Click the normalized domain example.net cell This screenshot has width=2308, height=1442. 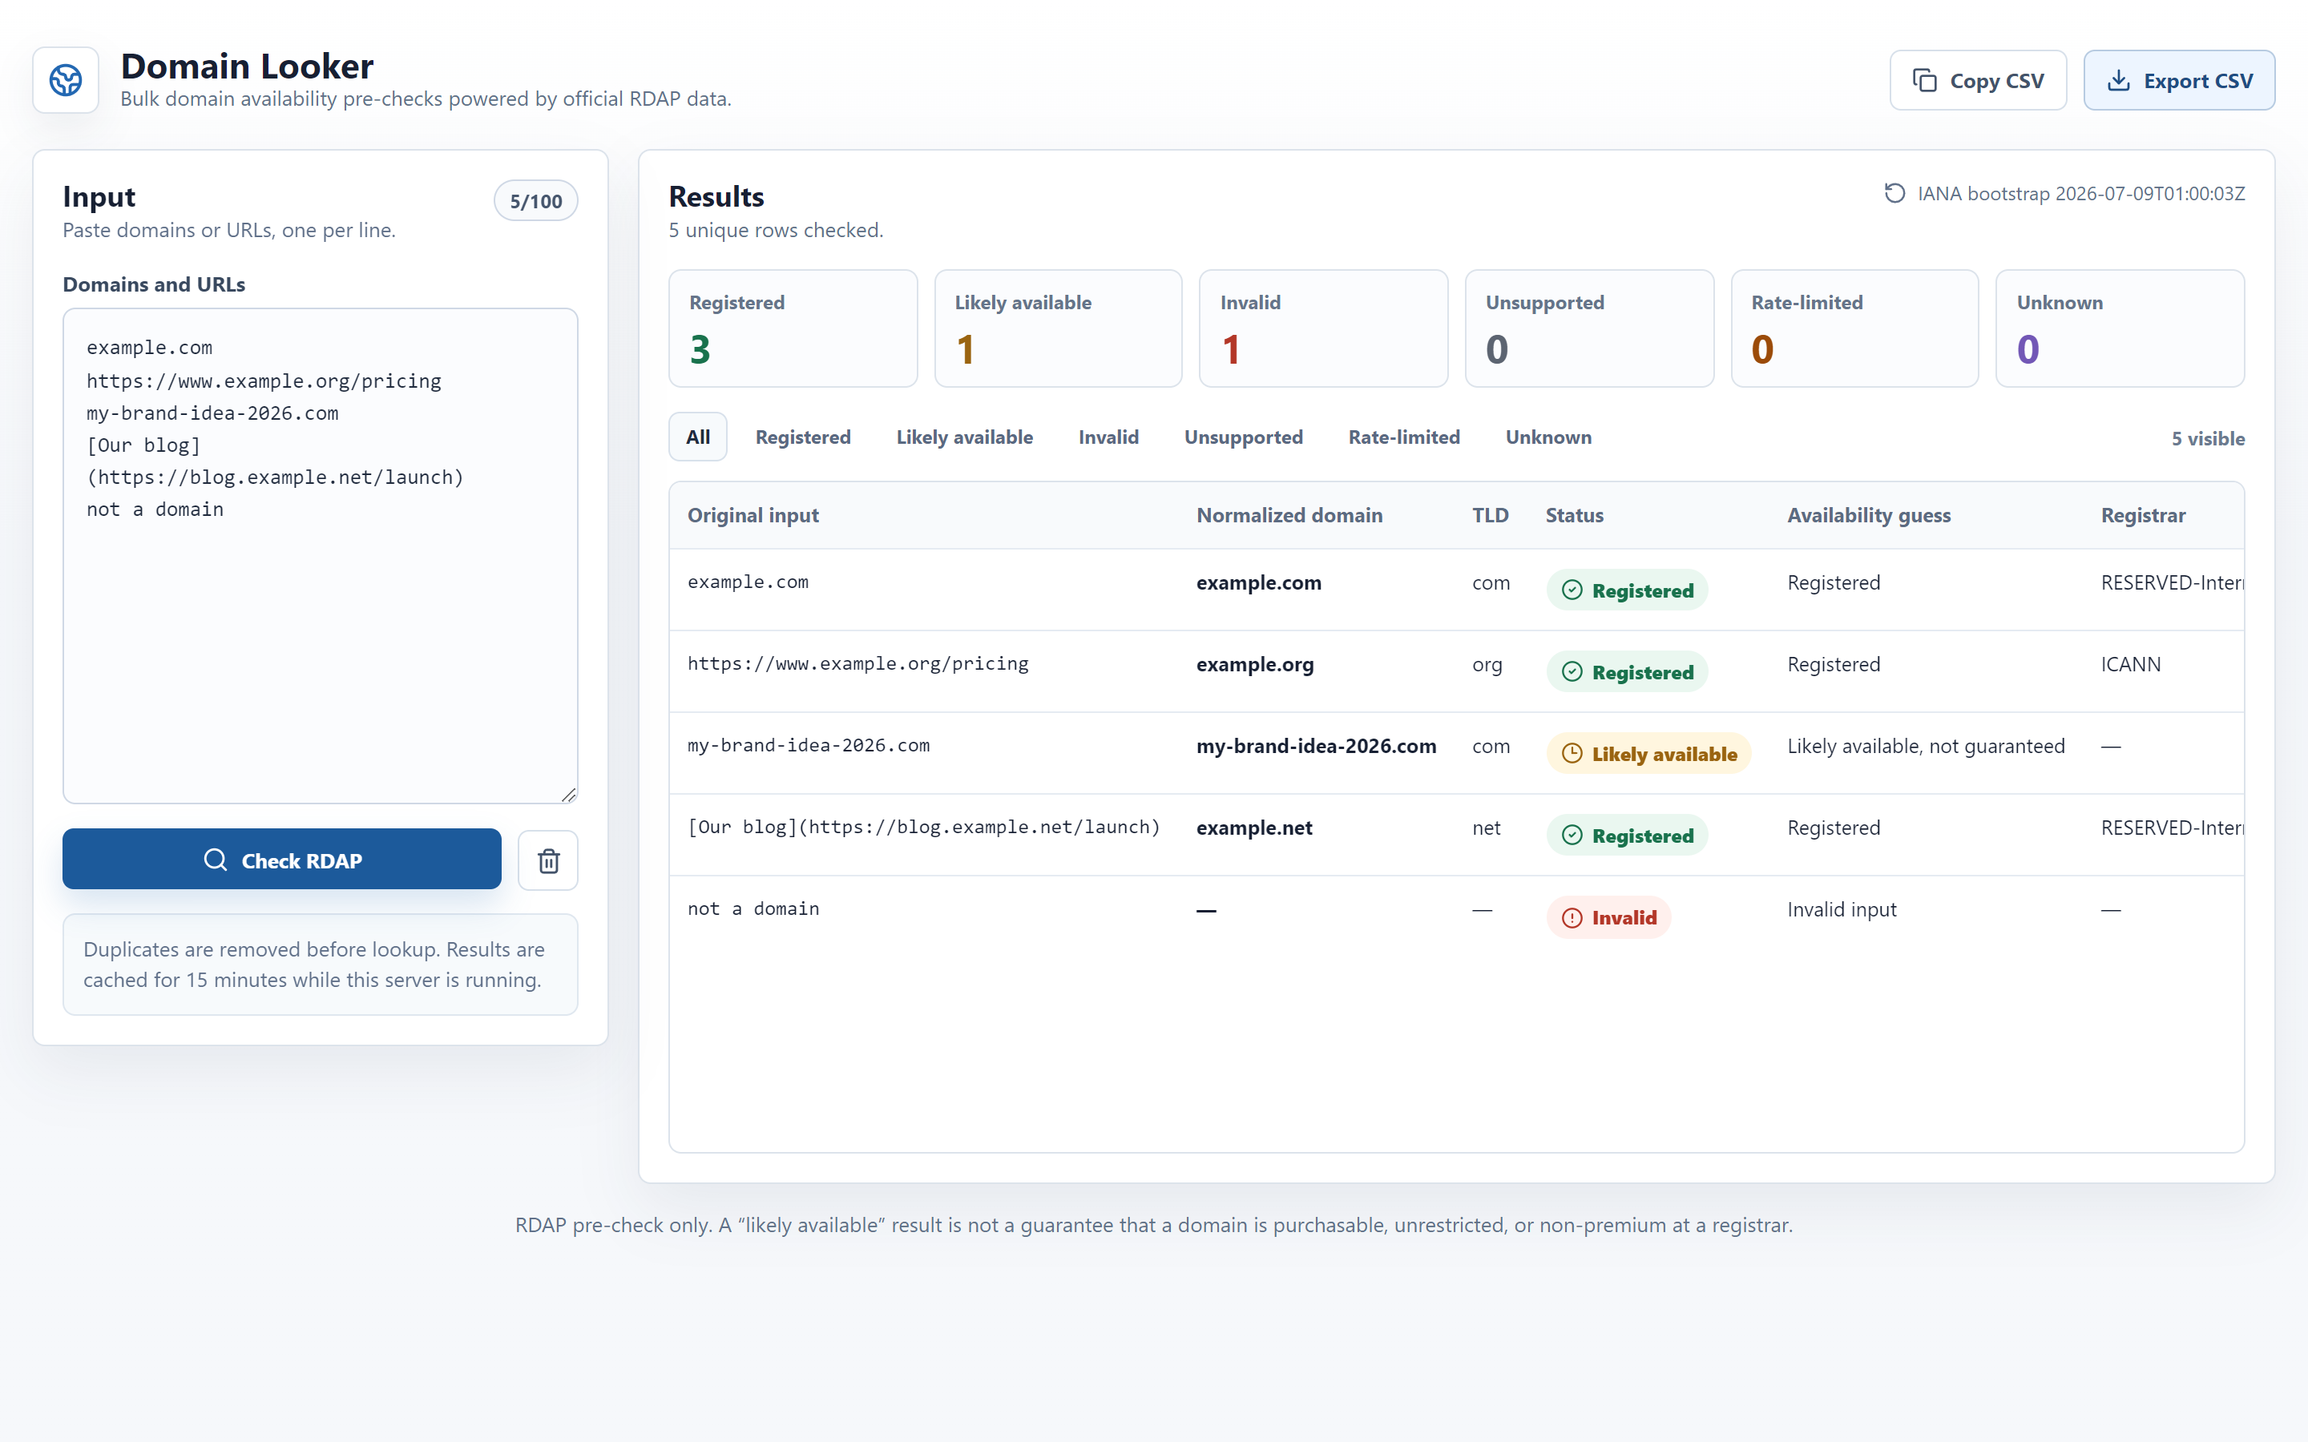[x=1254, y=828]
